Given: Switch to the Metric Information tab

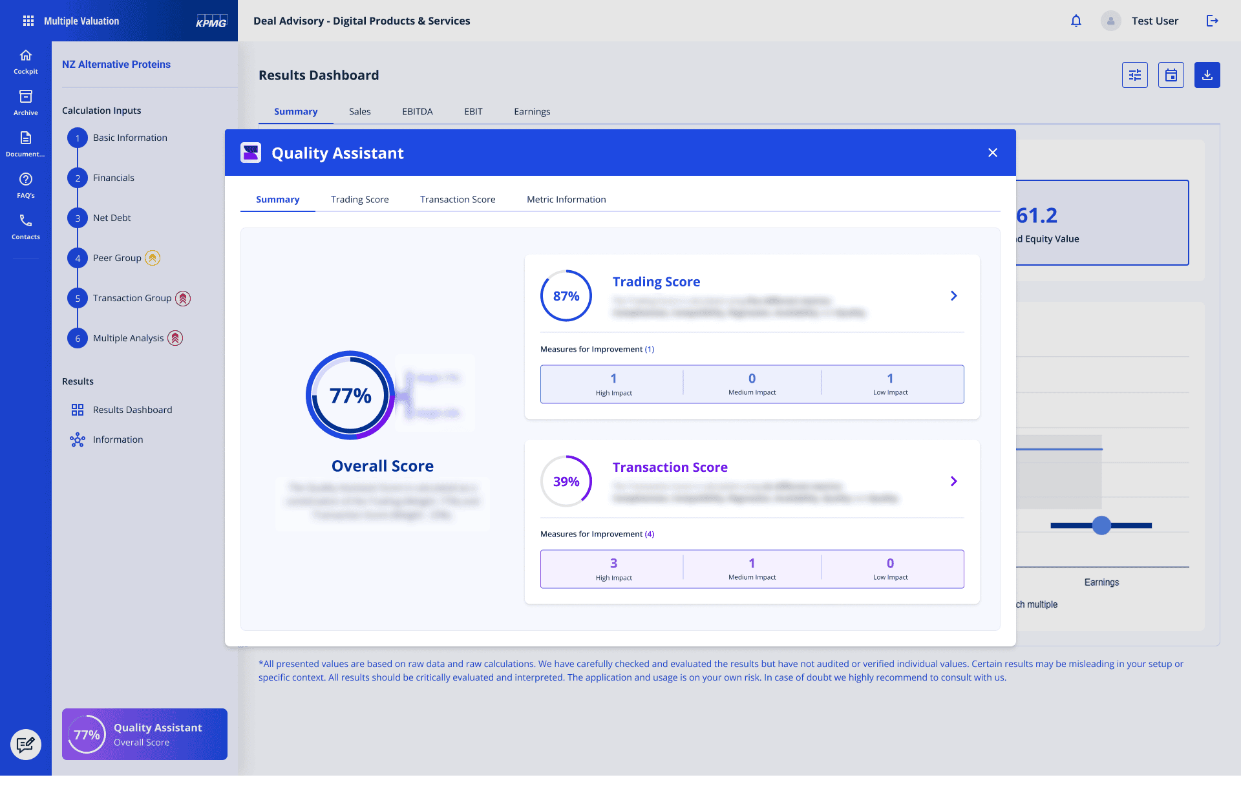Looking at the screenshot, I should pos(566,199).
